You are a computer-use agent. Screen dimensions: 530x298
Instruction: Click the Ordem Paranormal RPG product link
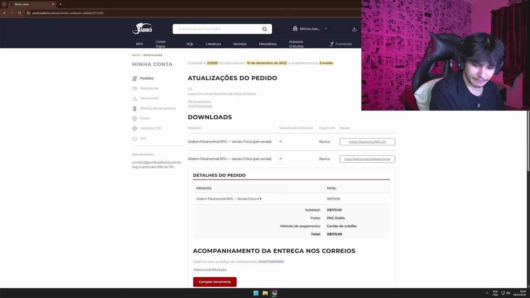coord(226,199)
